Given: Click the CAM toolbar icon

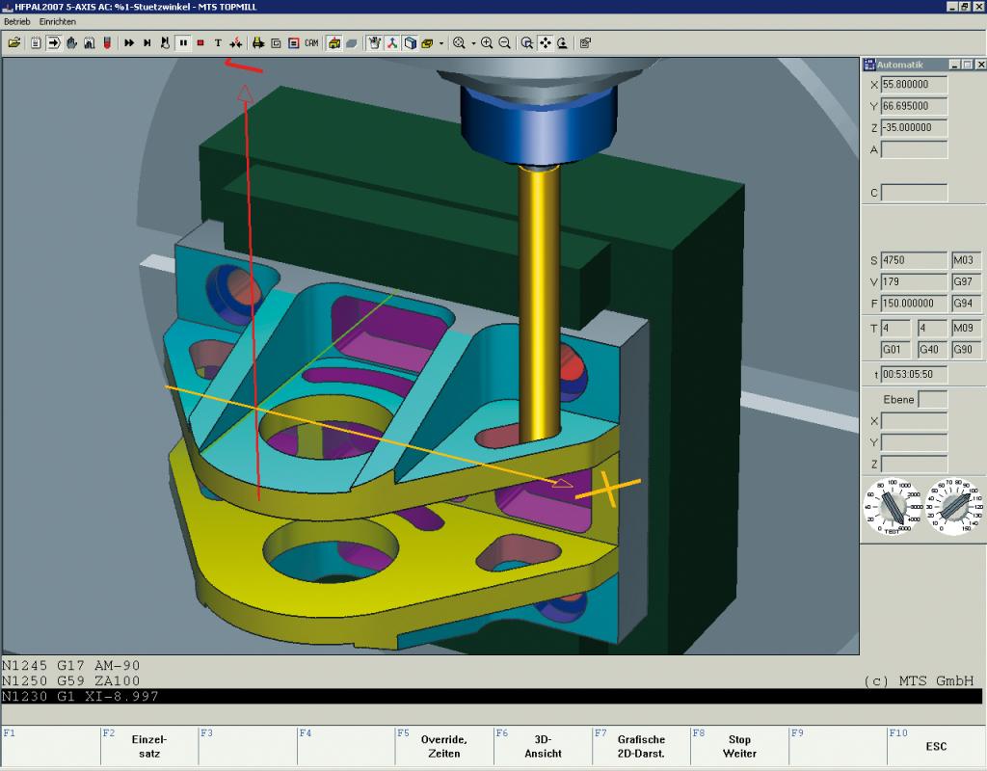Looking at the screenshot, I should (x=311, y=42).
